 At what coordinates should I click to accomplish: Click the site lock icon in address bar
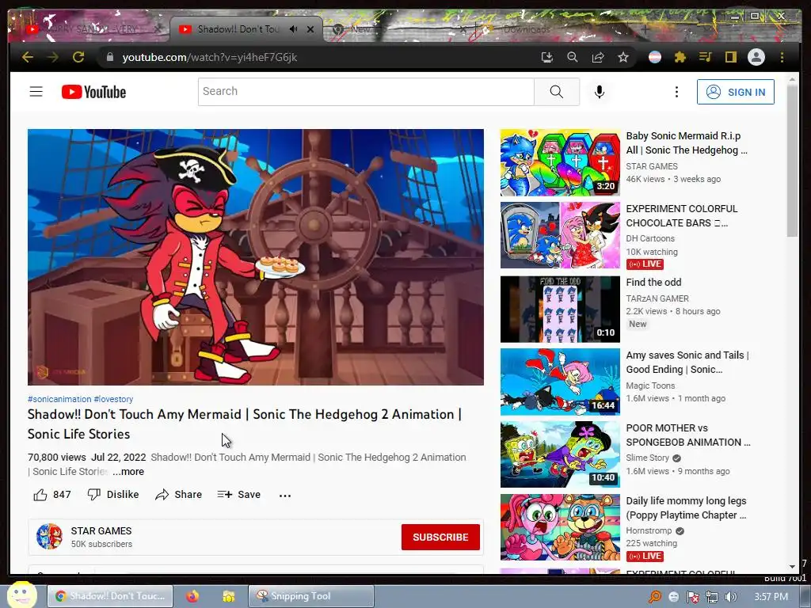coord(109,57)
